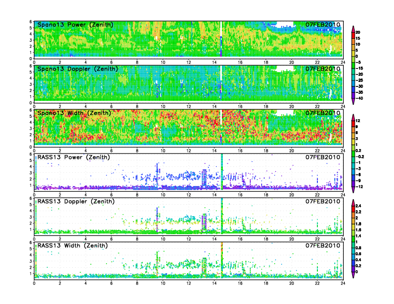The width and height of the screenshot is (394, 304).
Task: Click hour 14 tick under the RASS13 Width panel
Action: pyautogui.click(x=214, y=283)
